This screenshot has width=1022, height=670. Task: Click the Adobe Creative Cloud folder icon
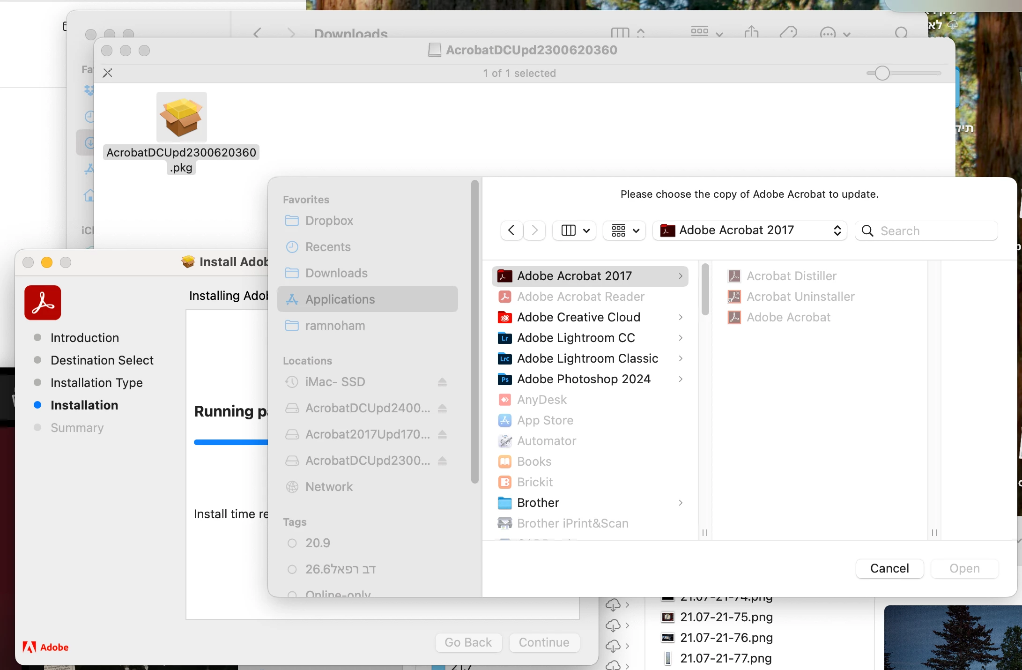[x=504, y=317]
